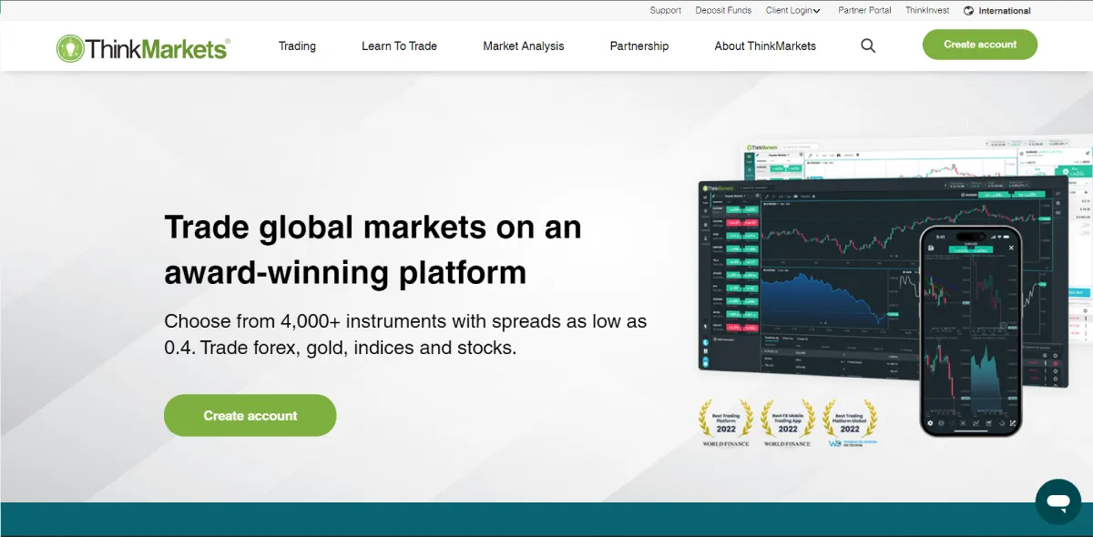This screenshot has width=1093, height=537.
Task: Click Create account in the header
Action: [980, 45]
